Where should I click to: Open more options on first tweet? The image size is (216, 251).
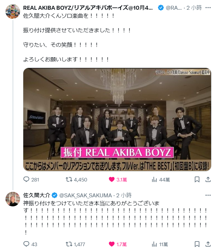pos(208,7)
